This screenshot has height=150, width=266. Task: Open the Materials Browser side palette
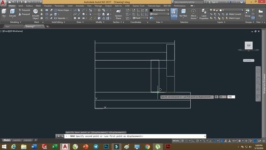[x=264, y=83]
